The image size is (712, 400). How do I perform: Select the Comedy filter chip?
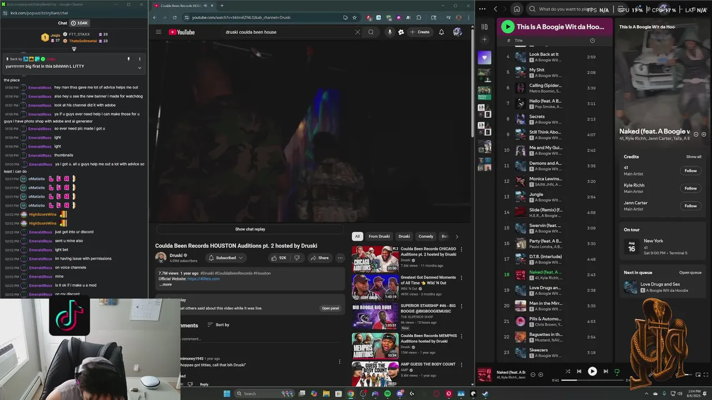426,236
